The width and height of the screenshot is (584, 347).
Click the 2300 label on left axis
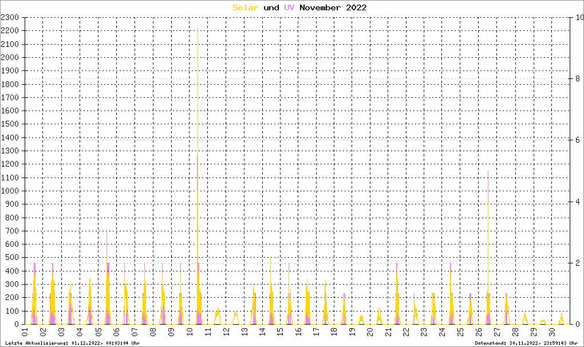click(10, 18)
